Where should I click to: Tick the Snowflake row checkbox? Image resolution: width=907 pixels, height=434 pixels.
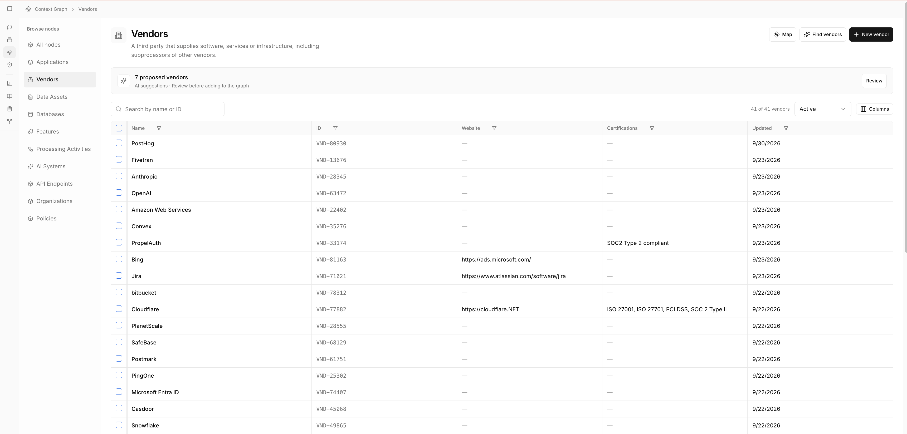coord(119,425)
